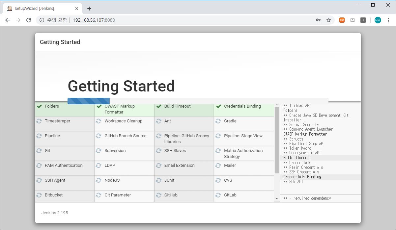Click the pending icon next to Ant
This screenshot has height=230, width=396.
(159, 121)
